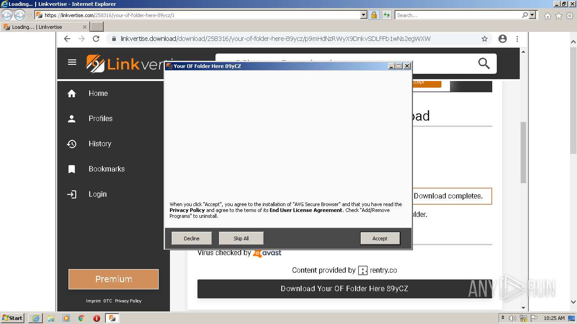The width and height of the screenshot is (577, 324).
Task: Open Login in sidebar
Action: point(97,194)
